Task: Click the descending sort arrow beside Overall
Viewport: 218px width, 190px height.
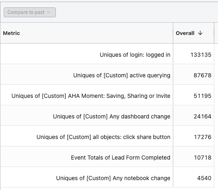Action: click(x=200, y=33)
